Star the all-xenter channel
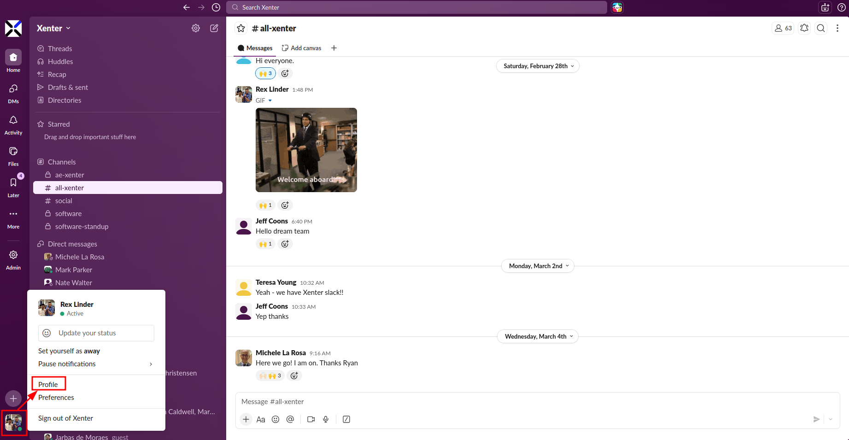The height and width of the screenshot is (440, 849). click(241, 28)
